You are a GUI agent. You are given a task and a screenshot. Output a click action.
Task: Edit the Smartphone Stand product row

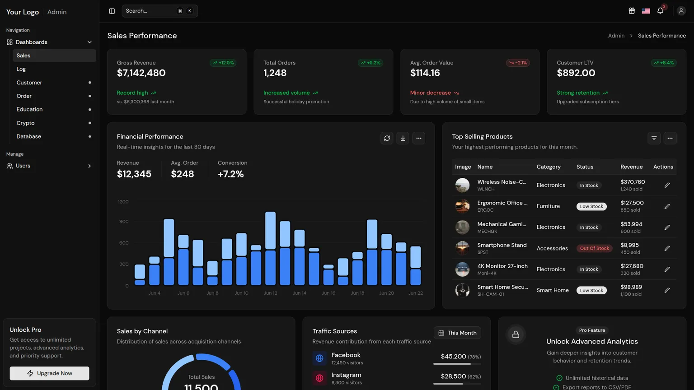pyautogui.click(x=667, y=248)
